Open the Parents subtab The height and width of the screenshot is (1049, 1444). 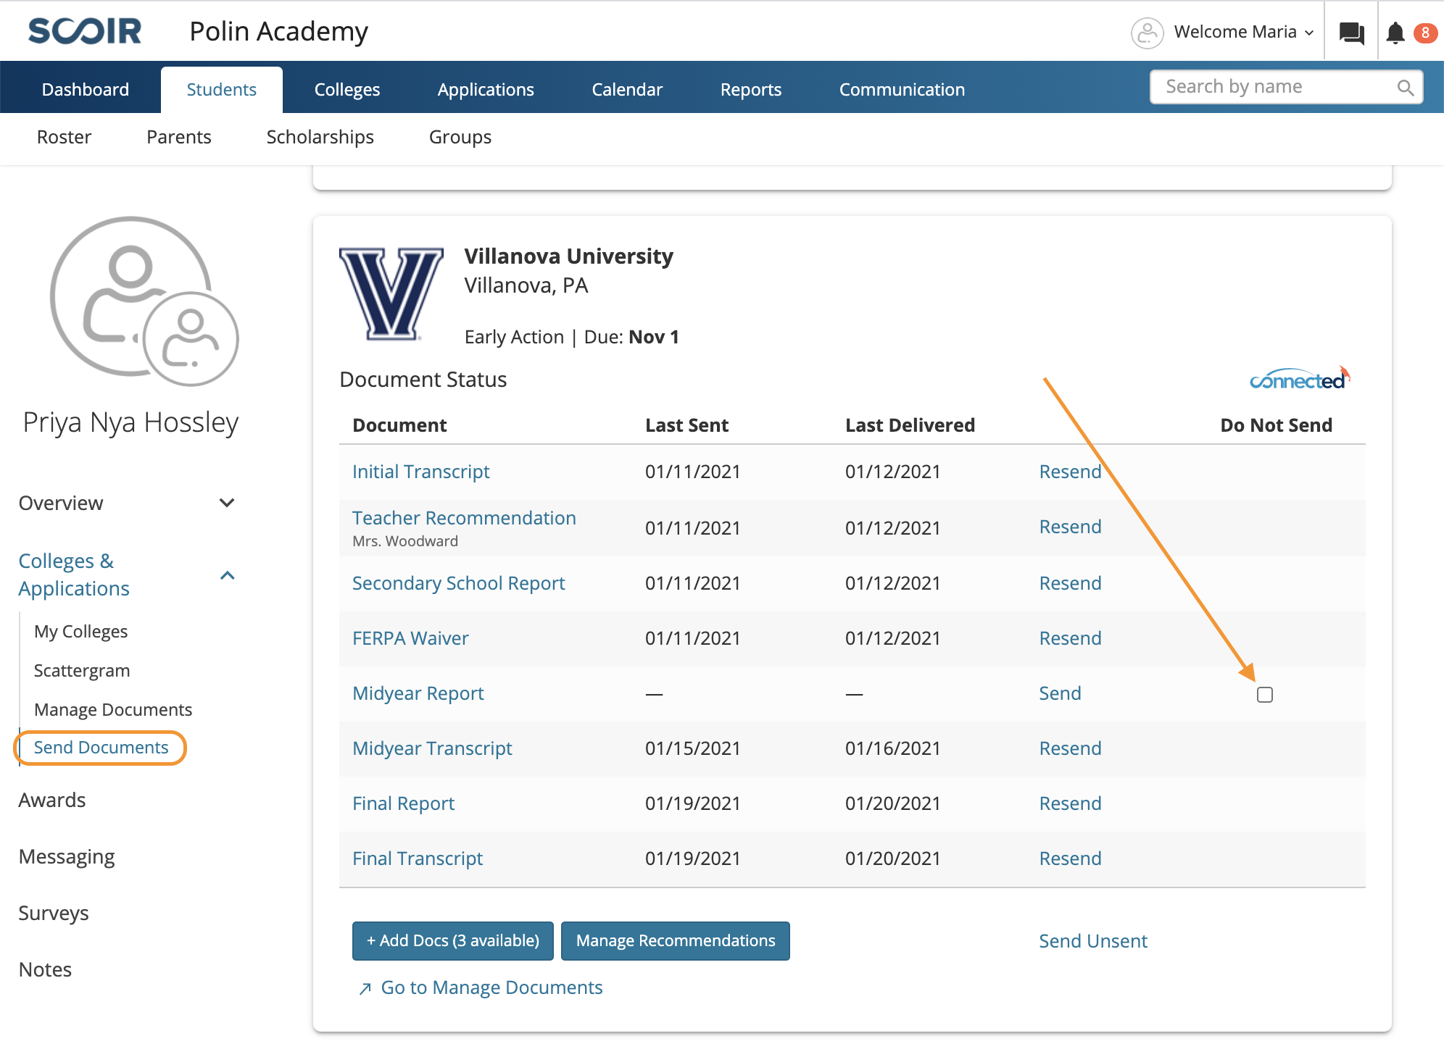(179, 137)
